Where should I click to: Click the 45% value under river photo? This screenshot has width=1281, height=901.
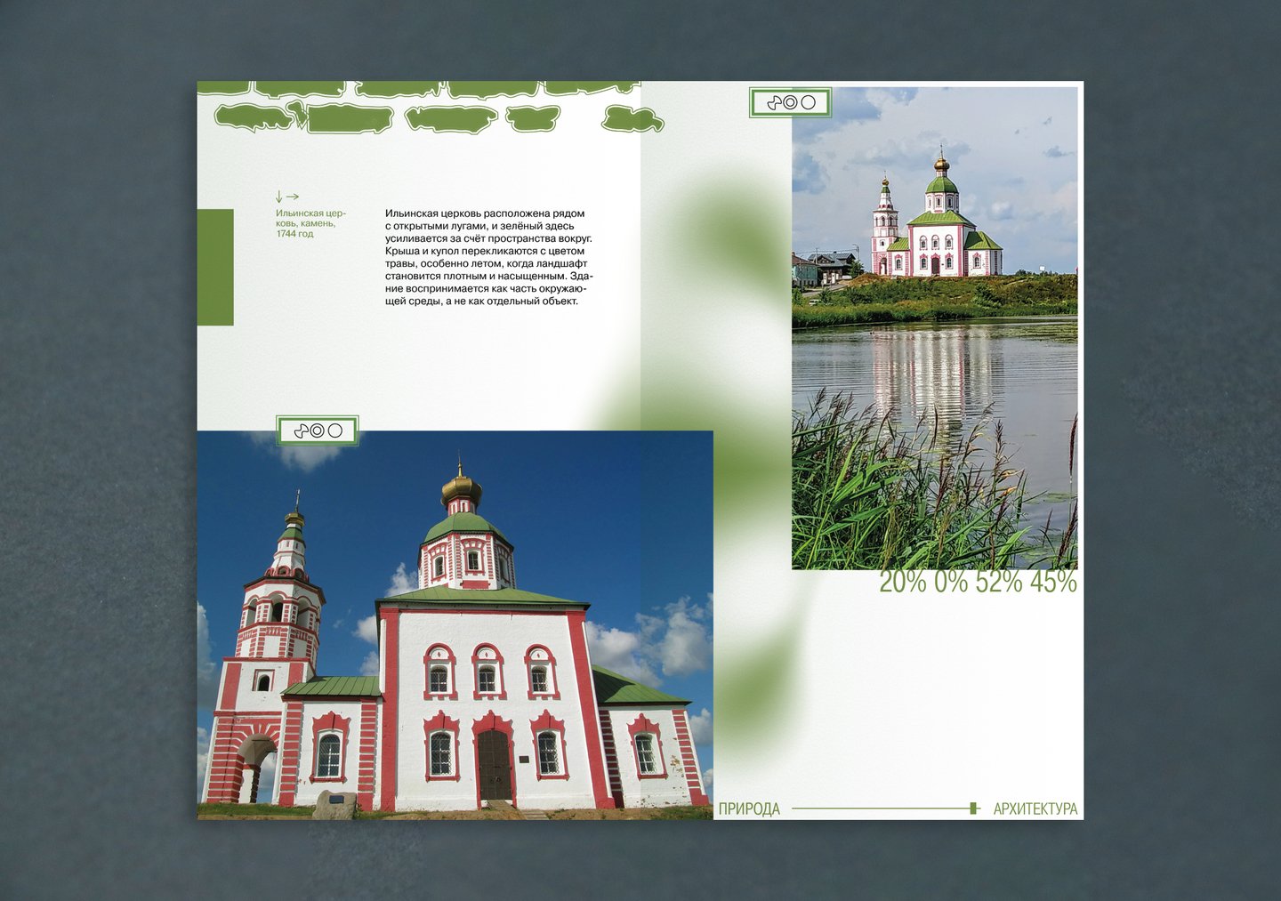click(x=1053, y=582)
